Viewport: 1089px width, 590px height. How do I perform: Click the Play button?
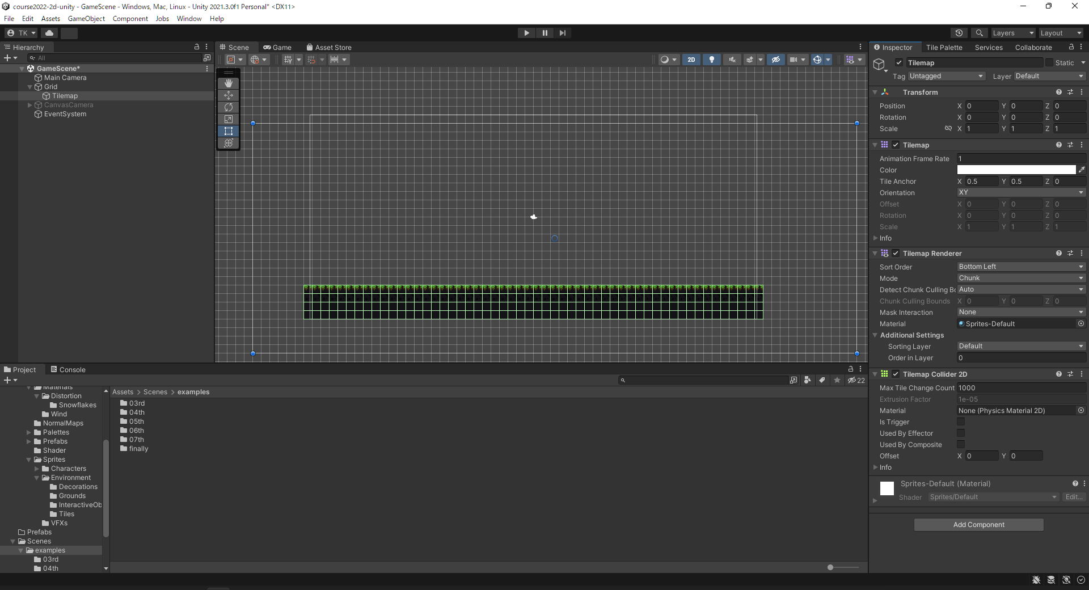point(526,33)
